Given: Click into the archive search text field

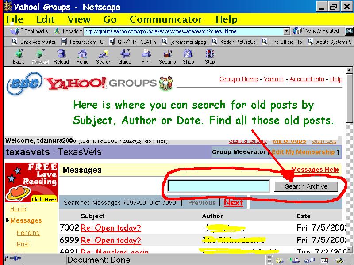Looking at the screenshot, I should [x=219, y=186].
